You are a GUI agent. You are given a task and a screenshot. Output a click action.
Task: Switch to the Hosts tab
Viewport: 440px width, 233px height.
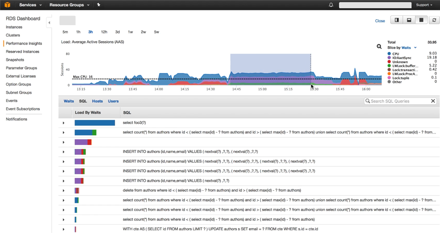pos(97,101)
